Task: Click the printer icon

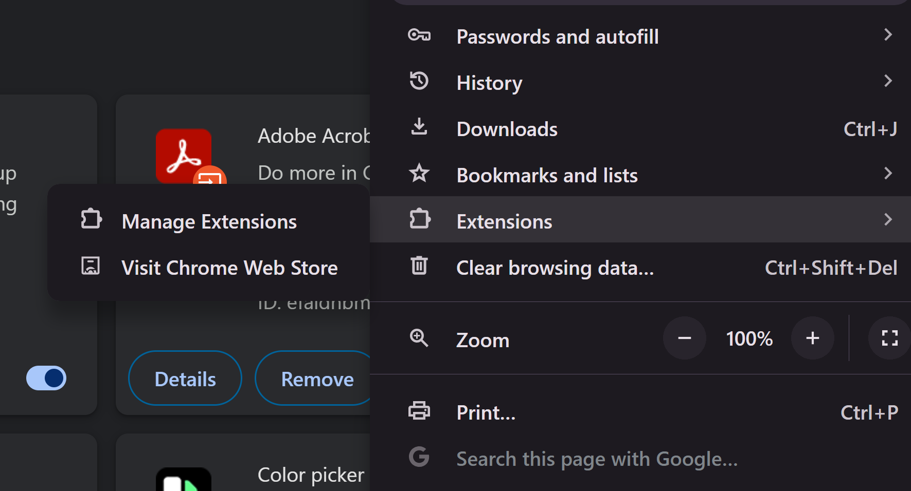Action: (x=419, y=411)
